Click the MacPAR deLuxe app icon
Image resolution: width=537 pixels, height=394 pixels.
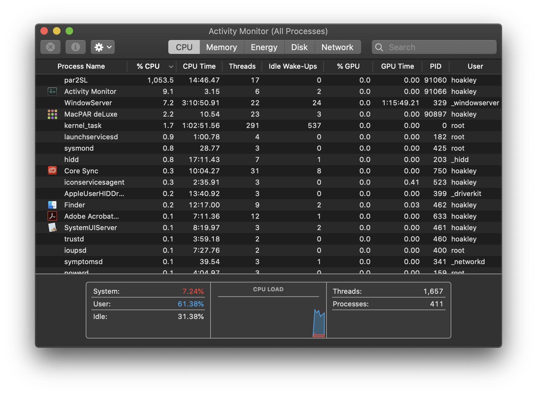52,114
